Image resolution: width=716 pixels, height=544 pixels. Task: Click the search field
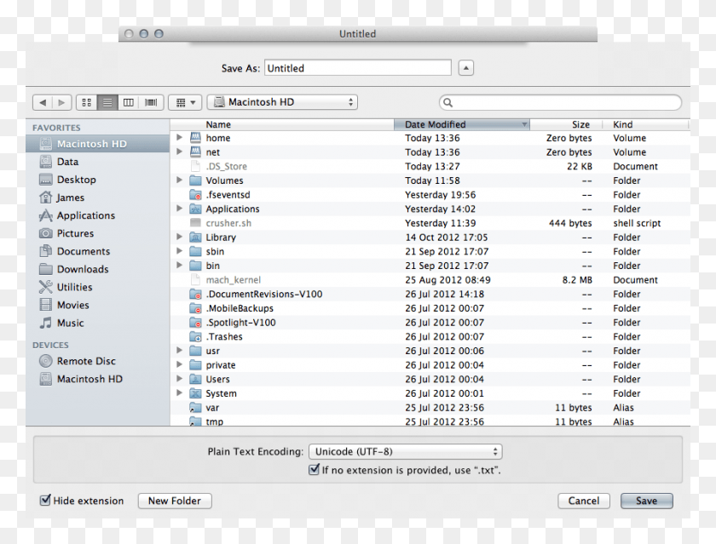pos(560,103)
